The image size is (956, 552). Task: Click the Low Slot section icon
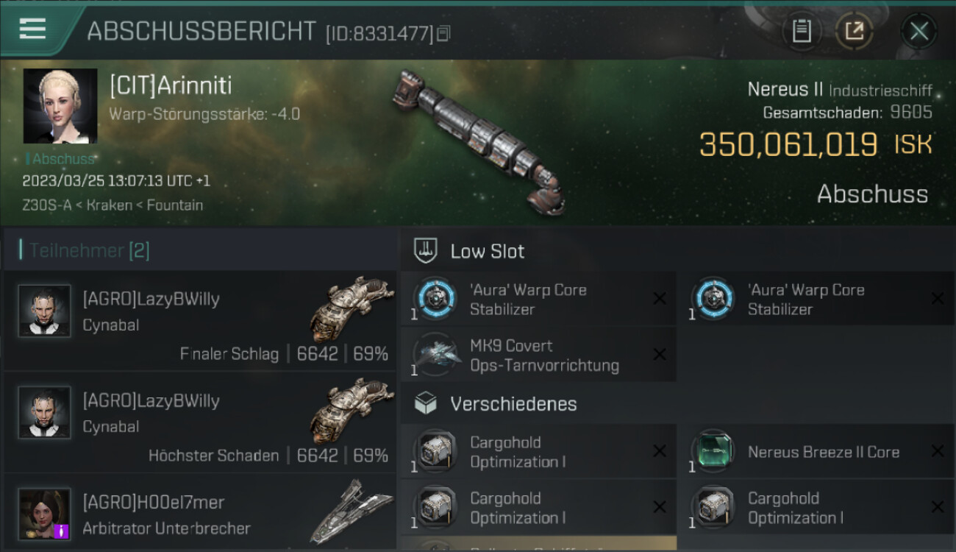[427, 251]
